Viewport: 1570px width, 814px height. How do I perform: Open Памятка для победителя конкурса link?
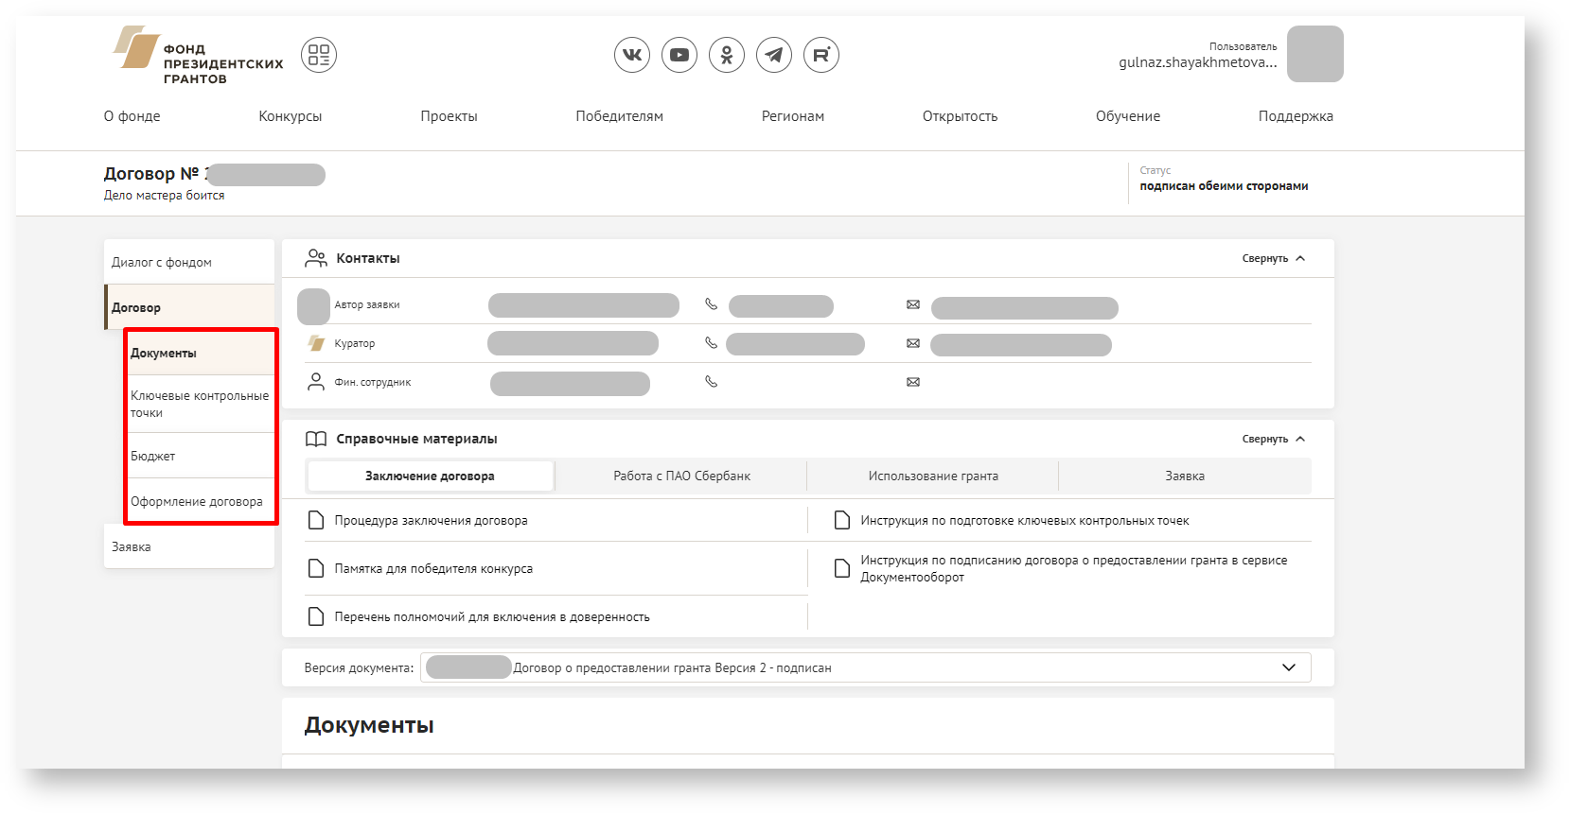[x=432, y=569]
